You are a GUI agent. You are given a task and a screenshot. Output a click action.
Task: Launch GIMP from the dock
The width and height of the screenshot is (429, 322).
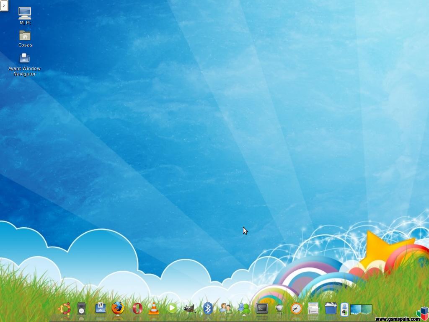(x=189, y=309)
